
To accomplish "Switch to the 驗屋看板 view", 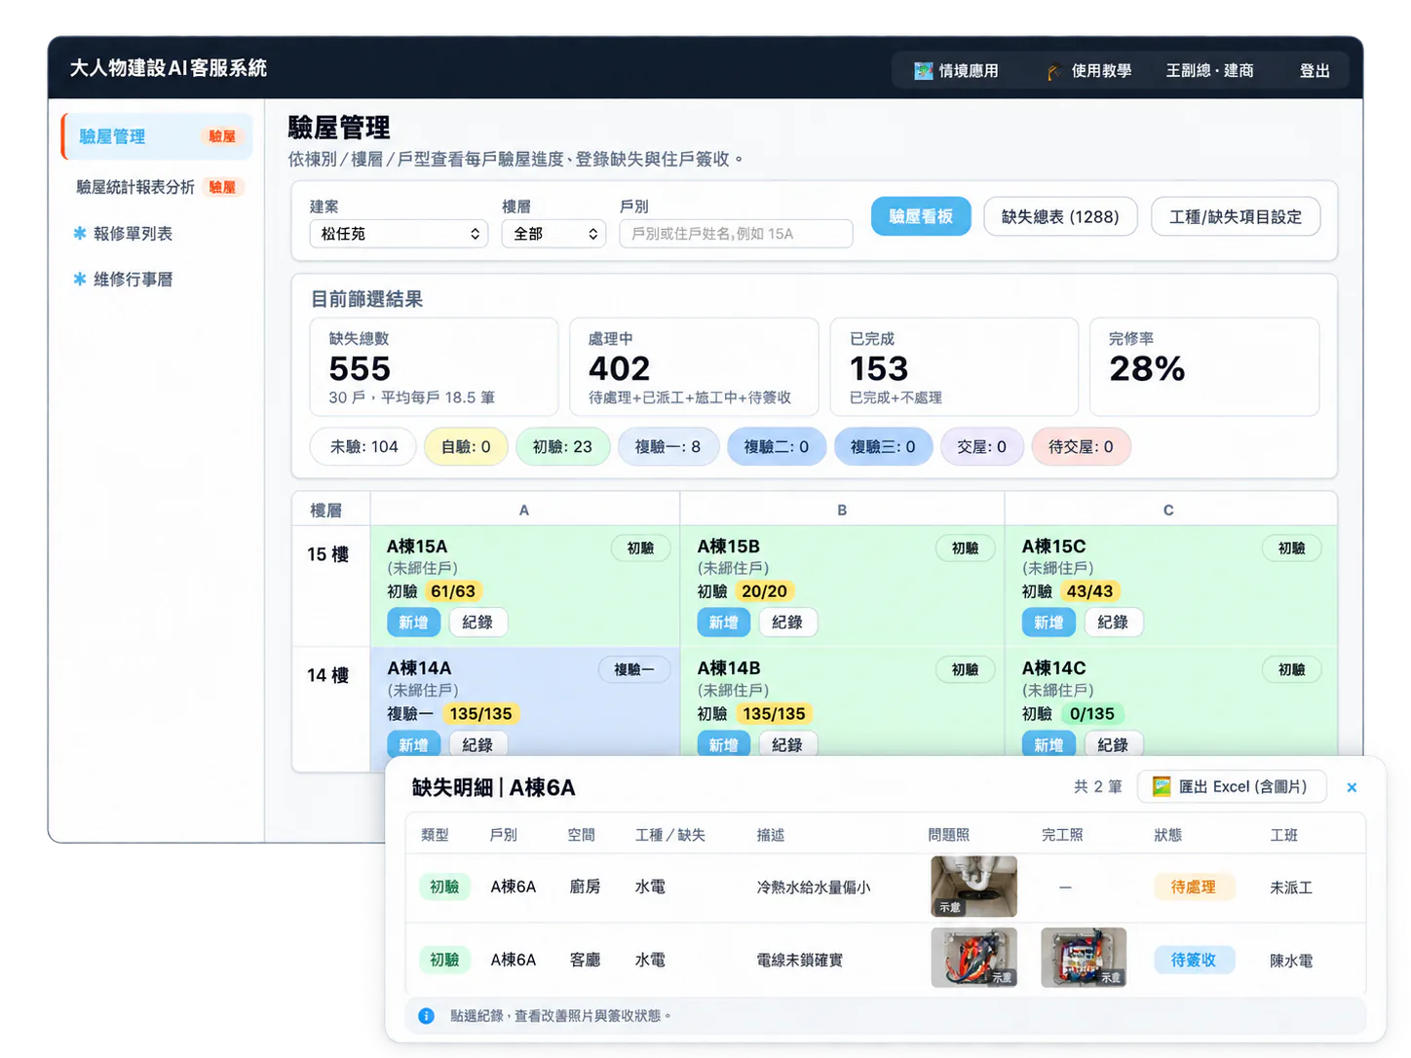I will pos(921,216).
